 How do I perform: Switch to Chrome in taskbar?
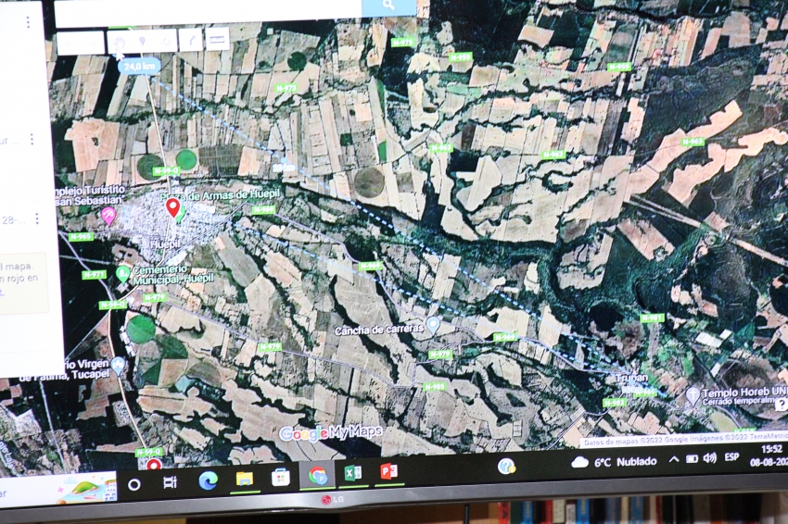pyautogui.click(x=317, y=475)
